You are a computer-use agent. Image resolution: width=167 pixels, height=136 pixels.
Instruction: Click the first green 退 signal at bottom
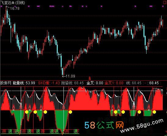tap(10, 131)
